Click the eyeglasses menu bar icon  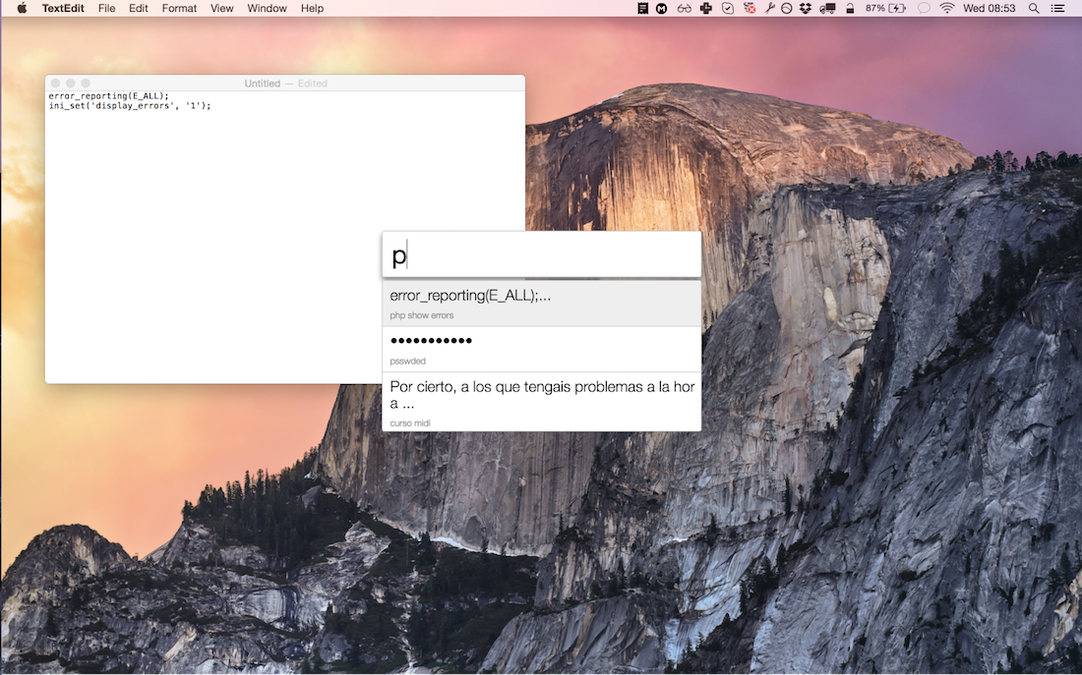pyautogui.click(x=684, y=8)
